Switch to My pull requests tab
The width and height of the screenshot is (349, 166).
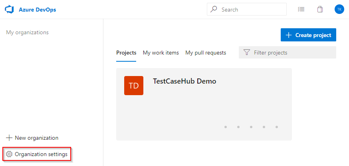pyautogui.click(x=206, y=53)
